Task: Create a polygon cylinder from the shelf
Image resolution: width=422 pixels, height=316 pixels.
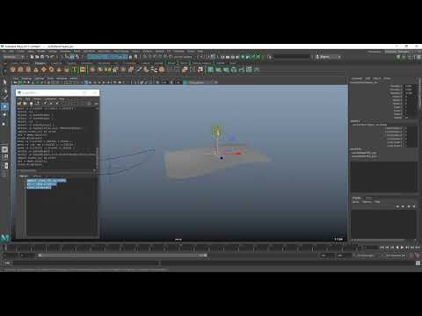Action: tap(28, 69)
